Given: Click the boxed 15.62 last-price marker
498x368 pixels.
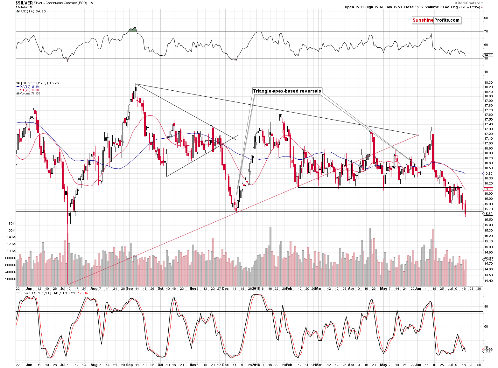Looking at the screenshot, I should (x=488, y=214).
